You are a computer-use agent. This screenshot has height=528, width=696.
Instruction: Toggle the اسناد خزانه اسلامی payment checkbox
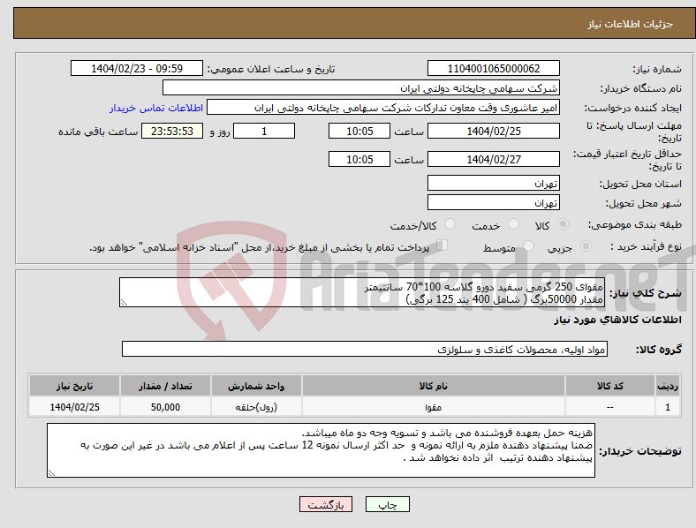pos(443,245)
